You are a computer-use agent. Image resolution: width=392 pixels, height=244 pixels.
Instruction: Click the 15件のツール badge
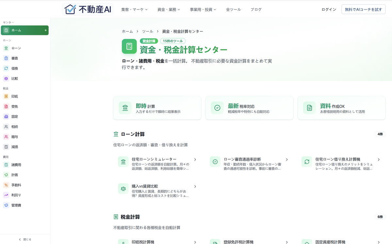[x=173, y=41]
